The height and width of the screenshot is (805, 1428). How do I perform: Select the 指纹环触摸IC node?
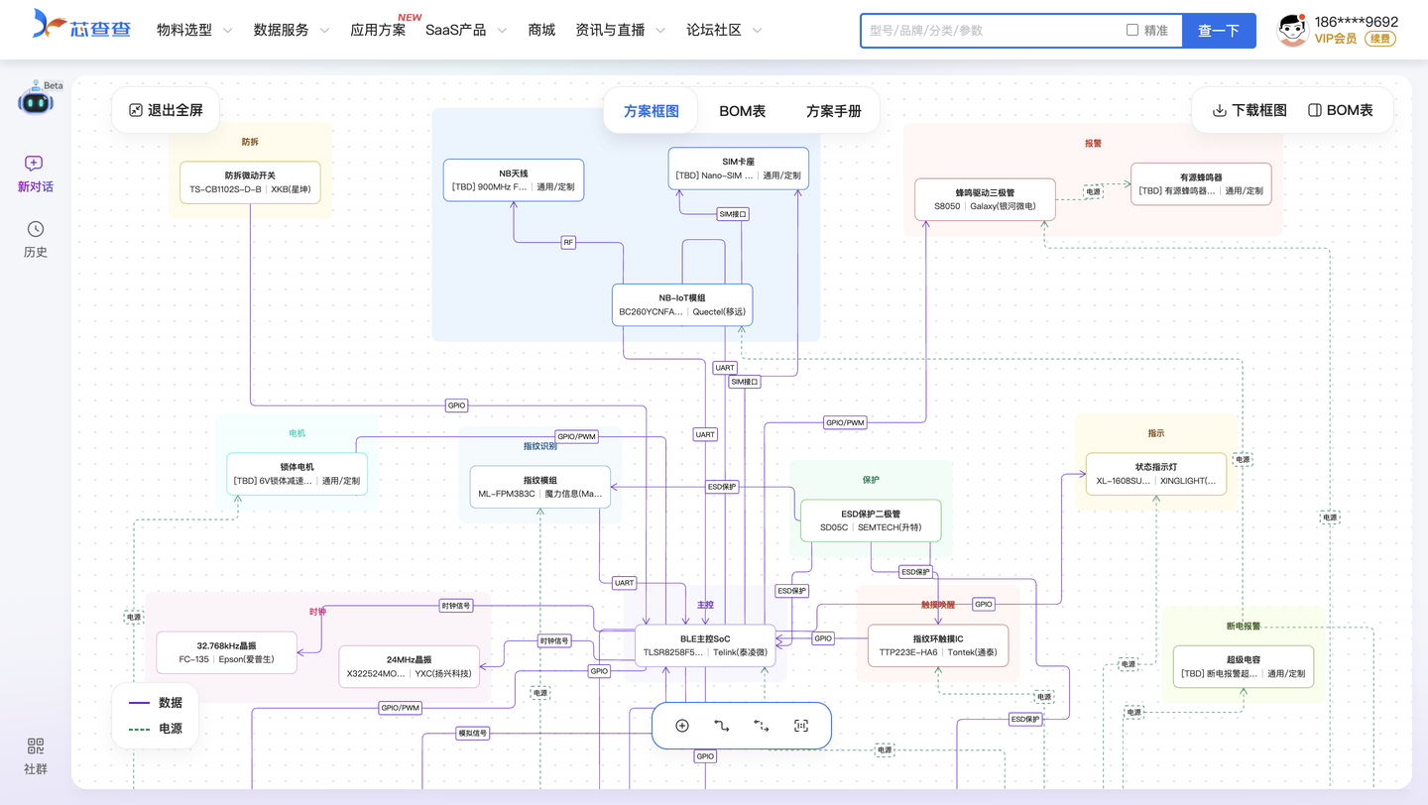click(x=938, y=645)
